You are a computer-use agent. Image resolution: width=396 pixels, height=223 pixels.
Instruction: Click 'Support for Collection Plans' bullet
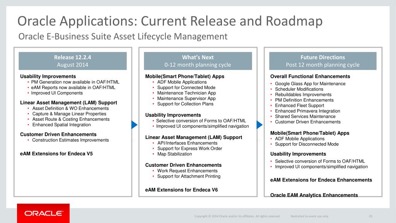tap(185, 104)
